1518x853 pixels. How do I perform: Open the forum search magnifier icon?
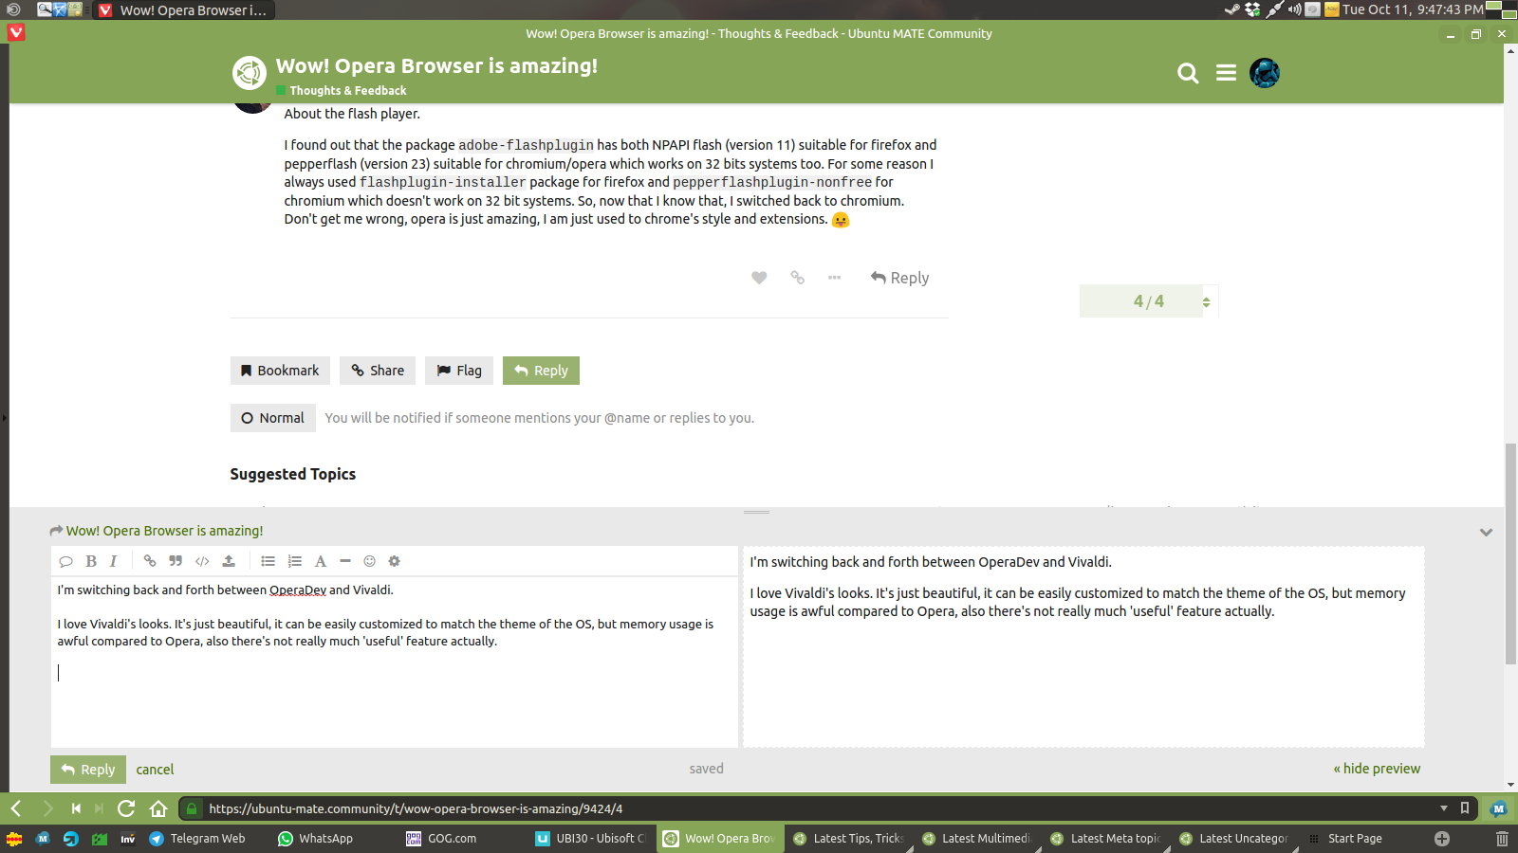pos(1188,73)
